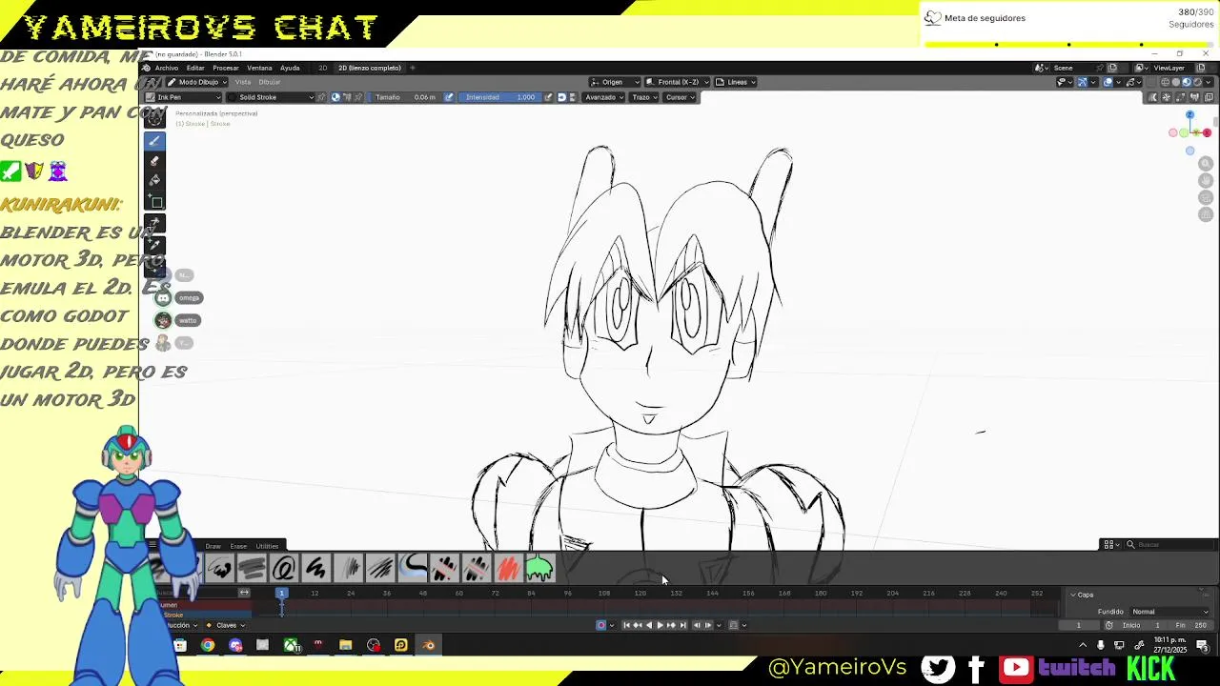Open the Líneas guides dropdown
This screenshot has width=1220, height=686.
pyautogui.click(x=736, y=82)
